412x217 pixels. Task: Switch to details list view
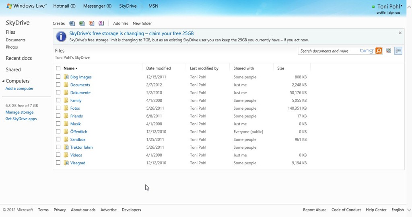pos(398,51)
